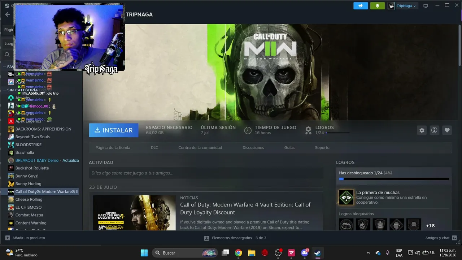Click the small LOGROS progress bar in header
Viewport: 462px width, 260px height.
pyautogui.click(x=337, y=133)
